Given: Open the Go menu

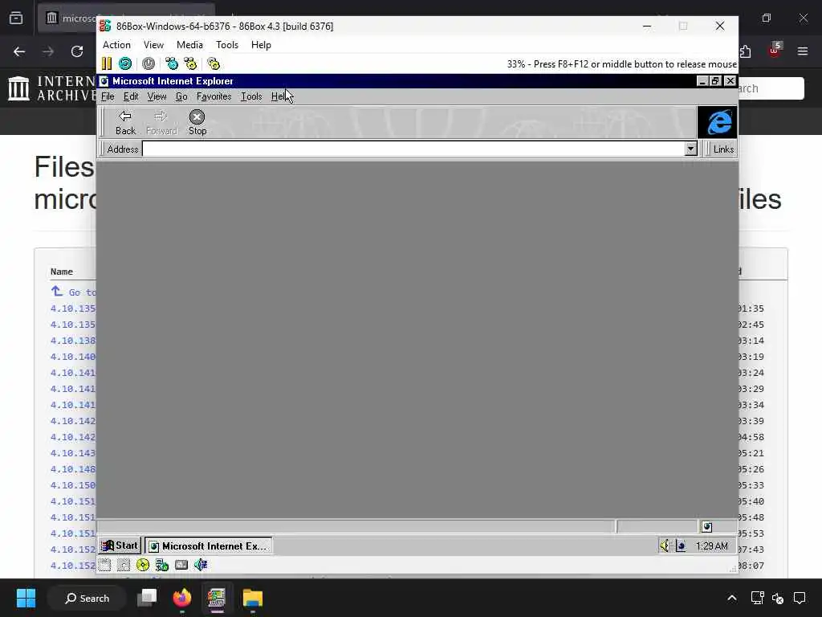Looking at the screenshot, I should (181, 96).
